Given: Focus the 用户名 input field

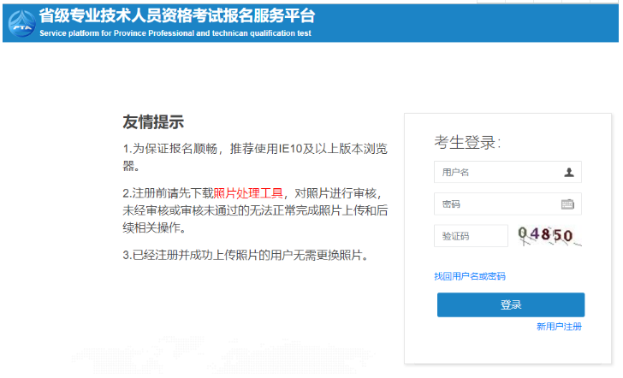Looking at the screenshot, I should [507, 172].
